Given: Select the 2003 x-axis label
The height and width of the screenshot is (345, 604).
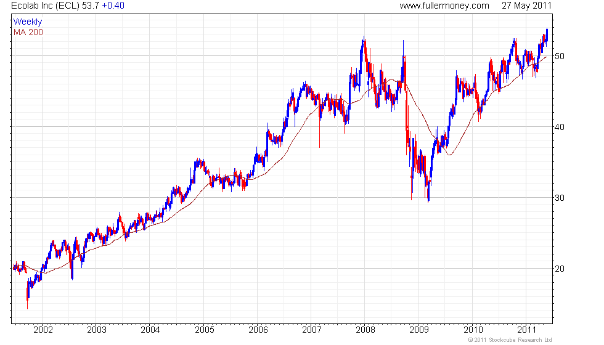Looking at the screenshot, I should click(x=97, y=330).
